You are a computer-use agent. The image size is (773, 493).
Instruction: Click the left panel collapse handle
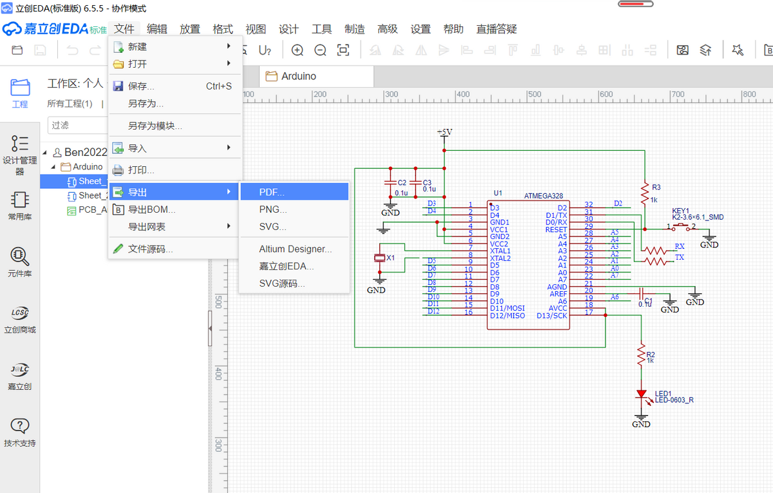coord(210,328)
